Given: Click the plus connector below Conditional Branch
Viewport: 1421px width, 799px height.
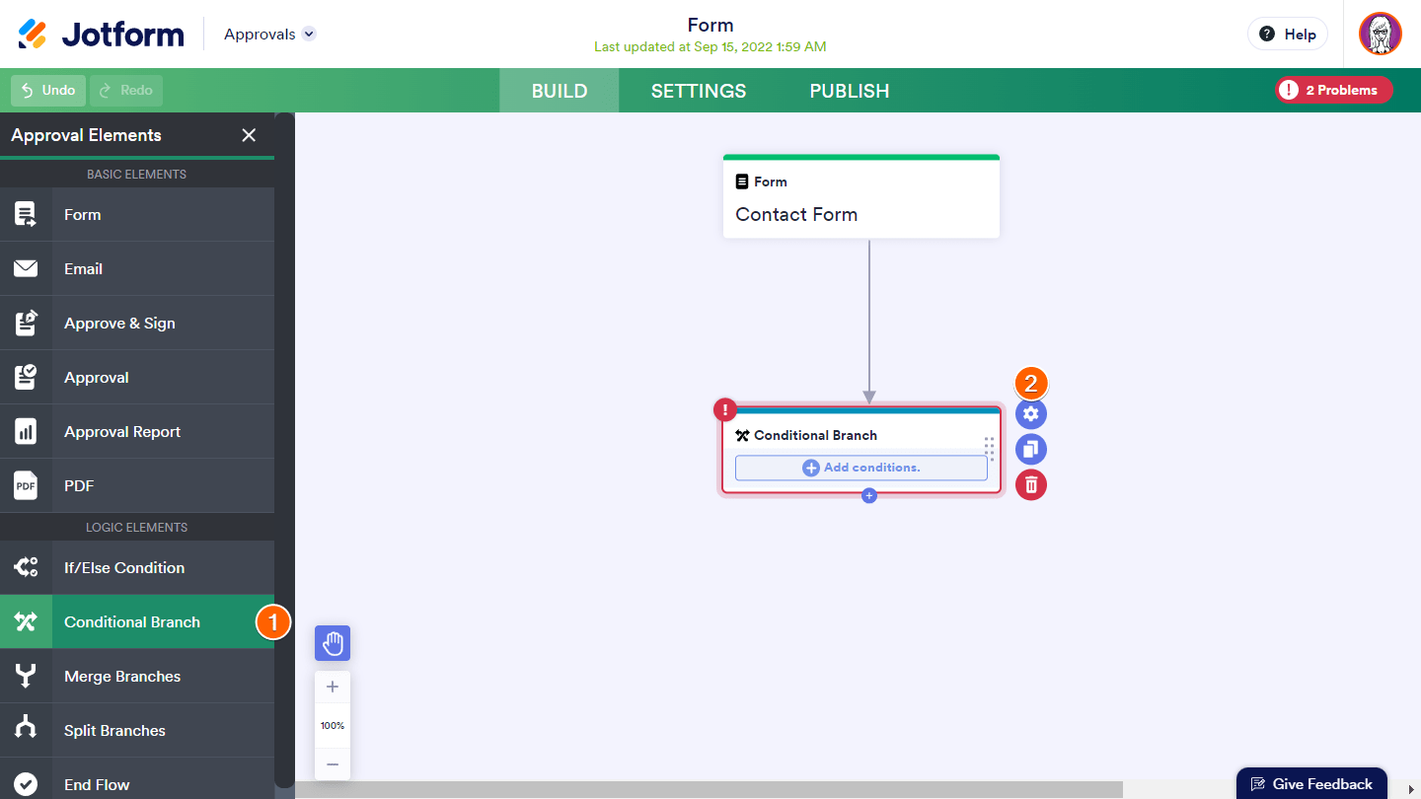Looking at the screenshot, I should point(869,496).
